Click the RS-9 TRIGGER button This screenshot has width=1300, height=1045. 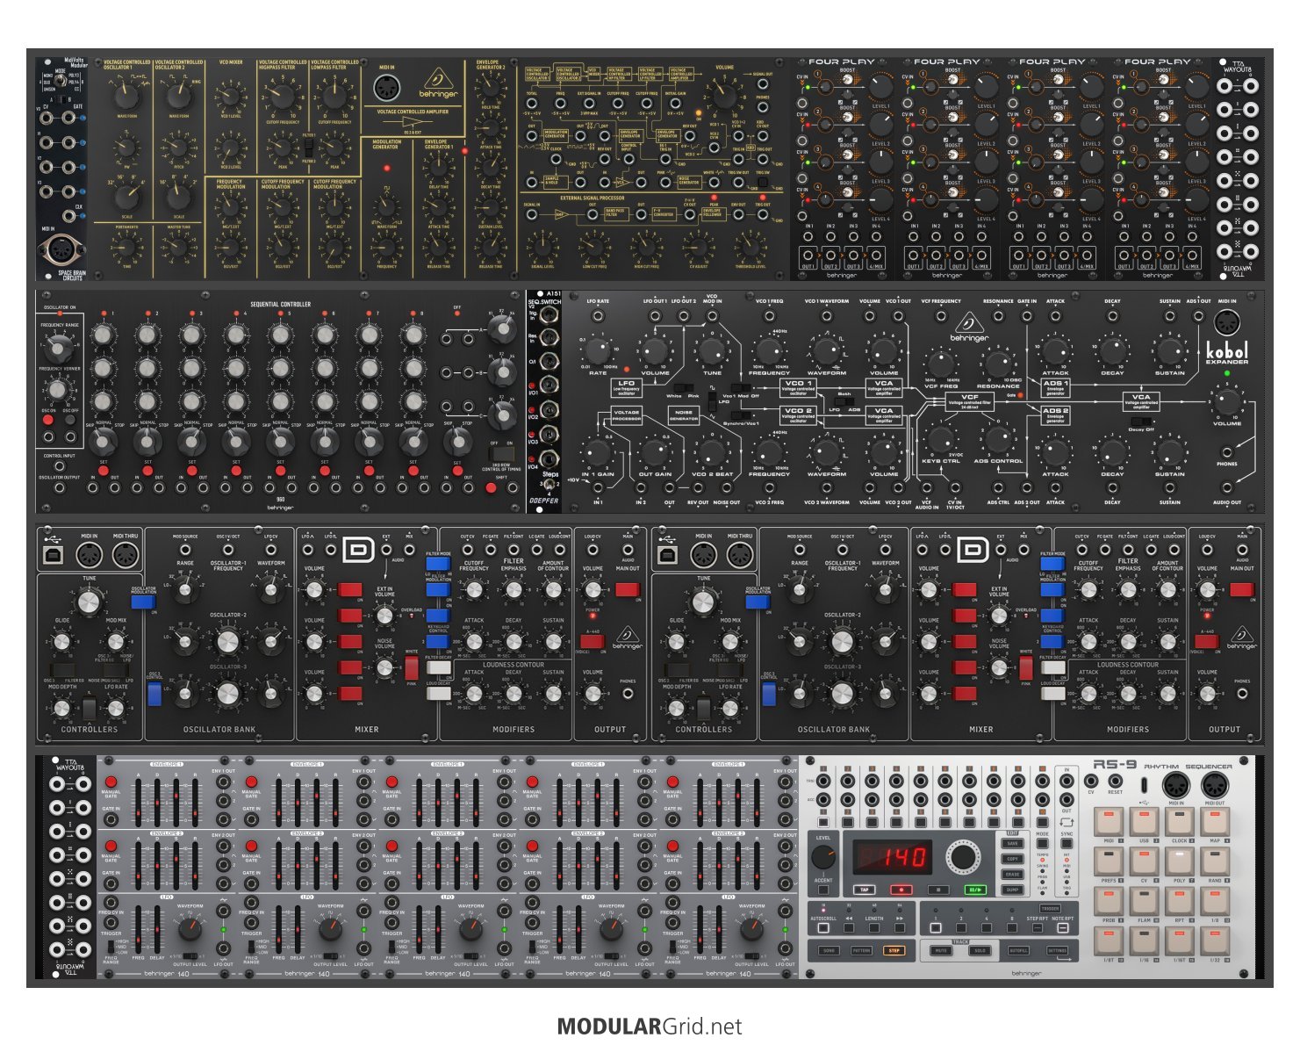[x=1050, y=908]
